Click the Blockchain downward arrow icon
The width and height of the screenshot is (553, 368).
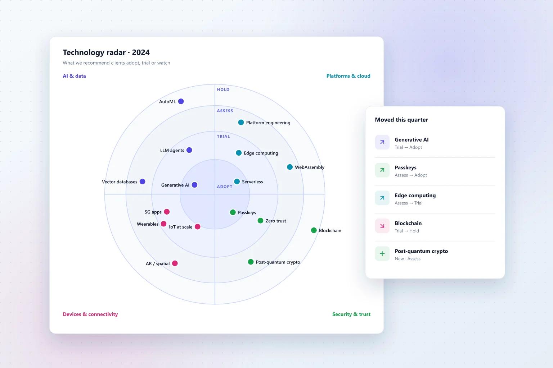(x=382, y=226)
